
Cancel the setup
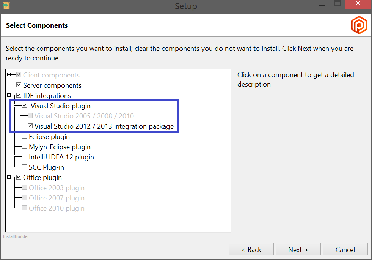tap(345, 249)
